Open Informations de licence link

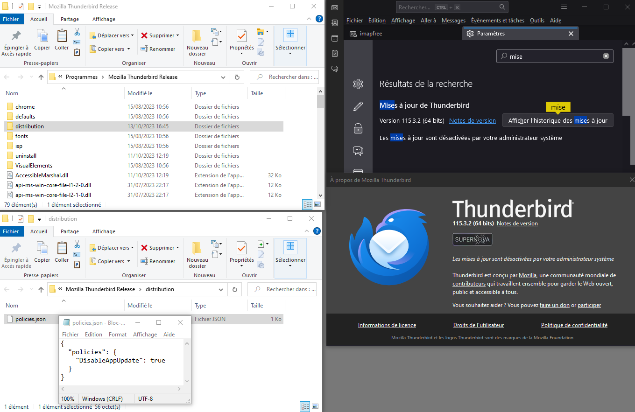tap(387, 325)
